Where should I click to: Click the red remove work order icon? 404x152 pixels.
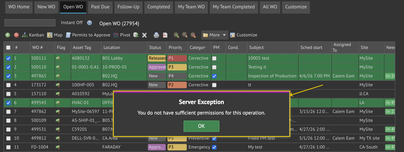(x=16, y=35)
